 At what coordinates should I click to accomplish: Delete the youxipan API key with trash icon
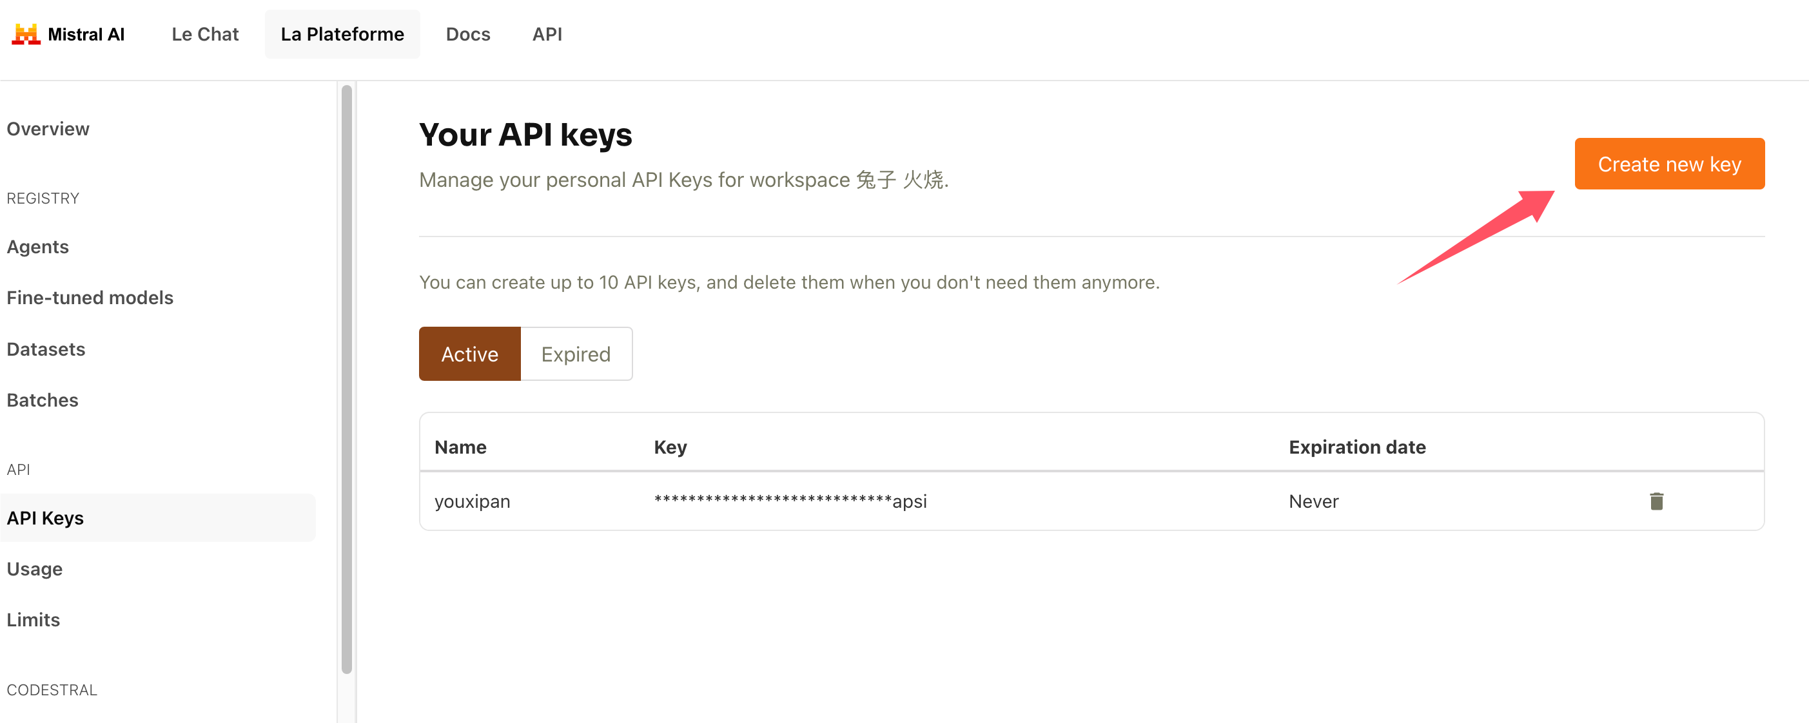click(x=1657, y=501)
